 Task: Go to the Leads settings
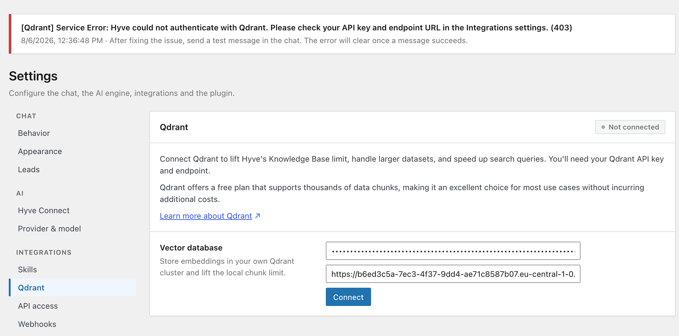(x=29, y=170)
